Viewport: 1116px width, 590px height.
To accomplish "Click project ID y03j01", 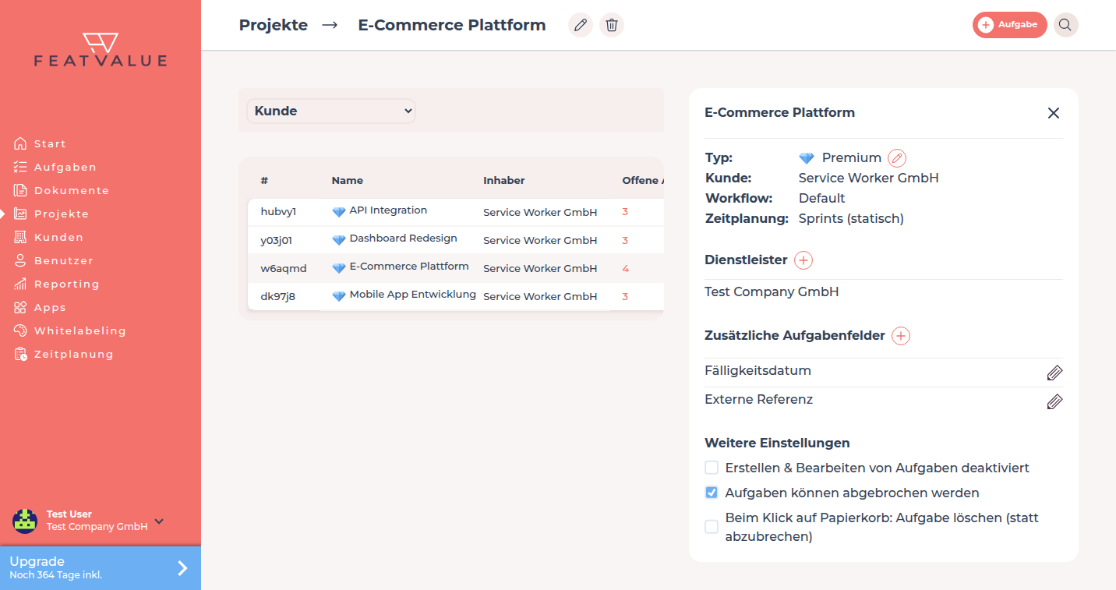I will coord(277,240).
